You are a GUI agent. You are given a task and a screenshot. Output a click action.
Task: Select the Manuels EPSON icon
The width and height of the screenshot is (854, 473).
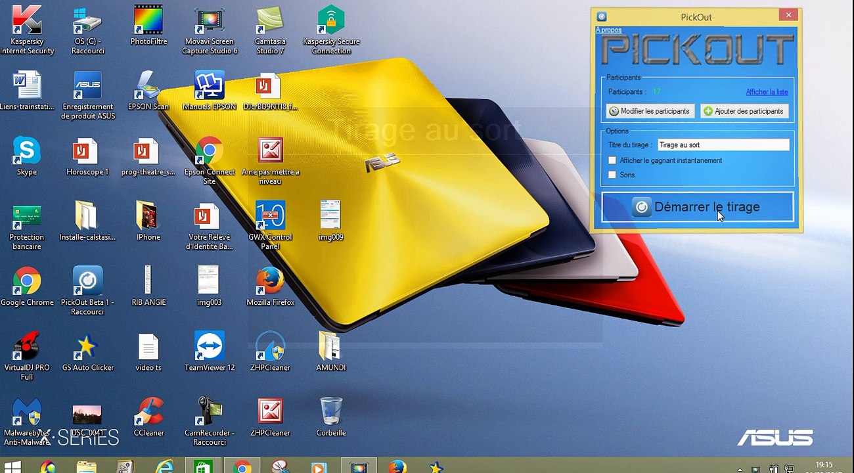pyautogui.click(x=210, y=91)
